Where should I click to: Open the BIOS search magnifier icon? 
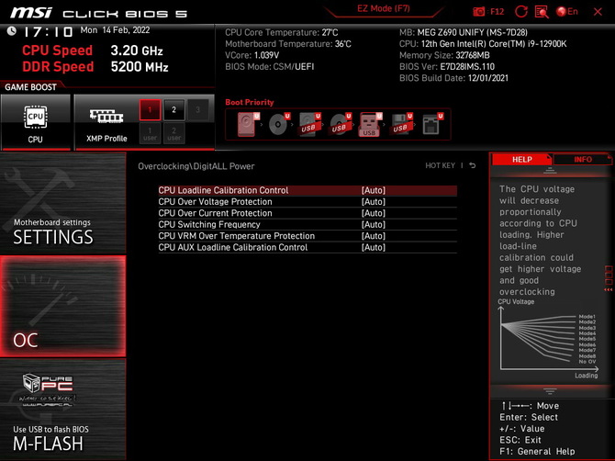(542, 12)
